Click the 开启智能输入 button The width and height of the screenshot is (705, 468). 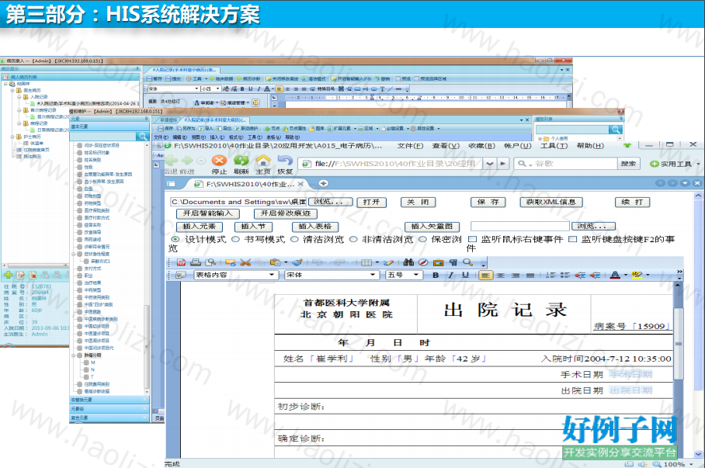click(x=208, y=213)
